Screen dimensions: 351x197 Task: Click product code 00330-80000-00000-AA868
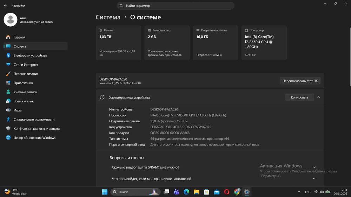(x=170, y=133)
